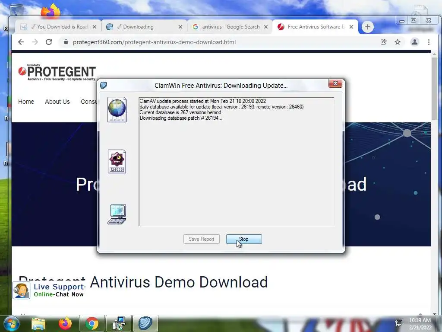Select the Free Antivirus Software tab

click(315, 27)
